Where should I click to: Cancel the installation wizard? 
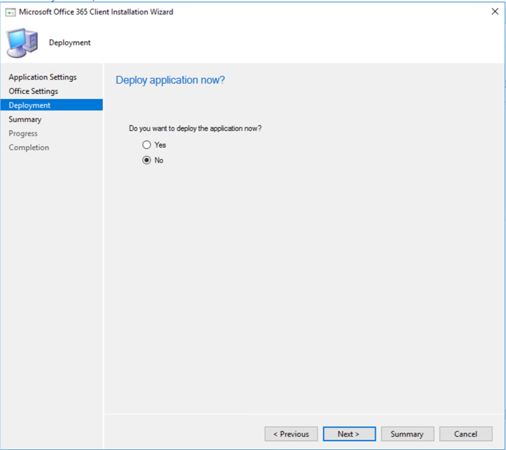click(466, 434)
